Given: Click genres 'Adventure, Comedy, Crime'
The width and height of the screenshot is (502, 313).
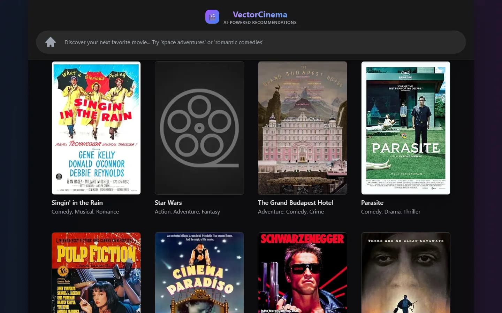Looking at the screenshot, I should (291, 212).
